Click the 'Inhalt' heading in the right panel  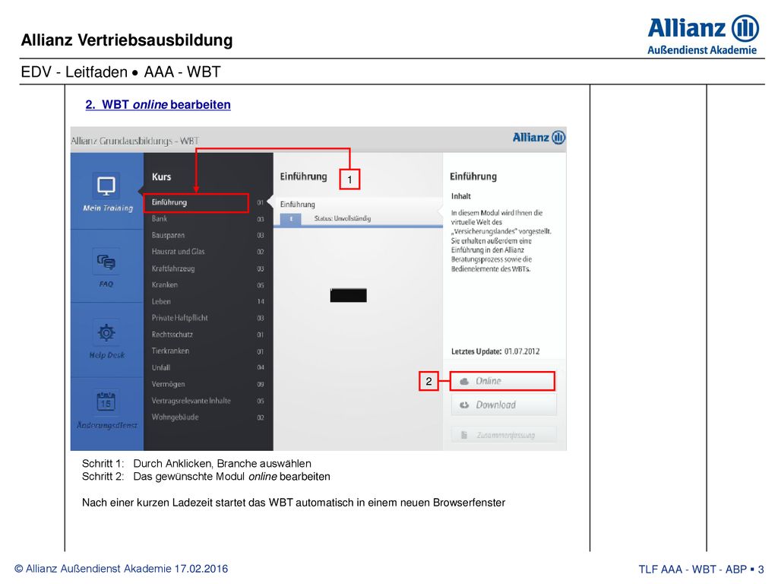[x=461, y=196]
